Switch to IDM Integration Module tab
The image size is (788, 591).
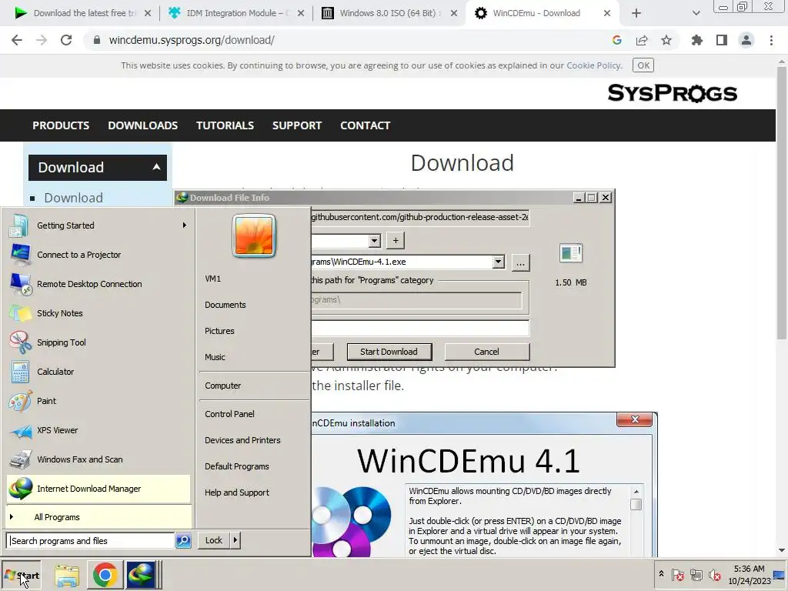[x=235, y=13]
